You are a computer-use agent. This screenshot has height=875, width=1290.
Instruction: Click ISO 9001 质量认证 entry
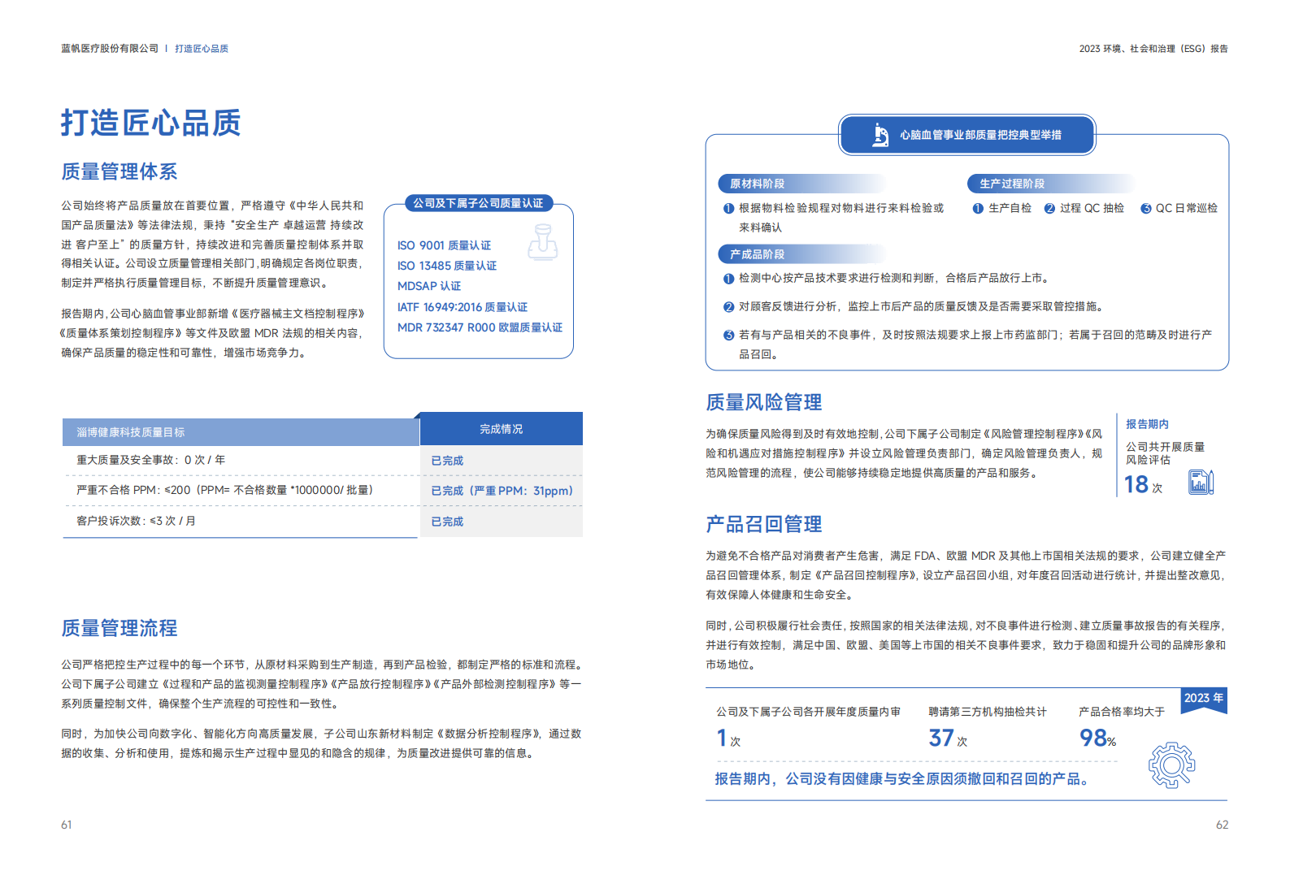point(444,245)
